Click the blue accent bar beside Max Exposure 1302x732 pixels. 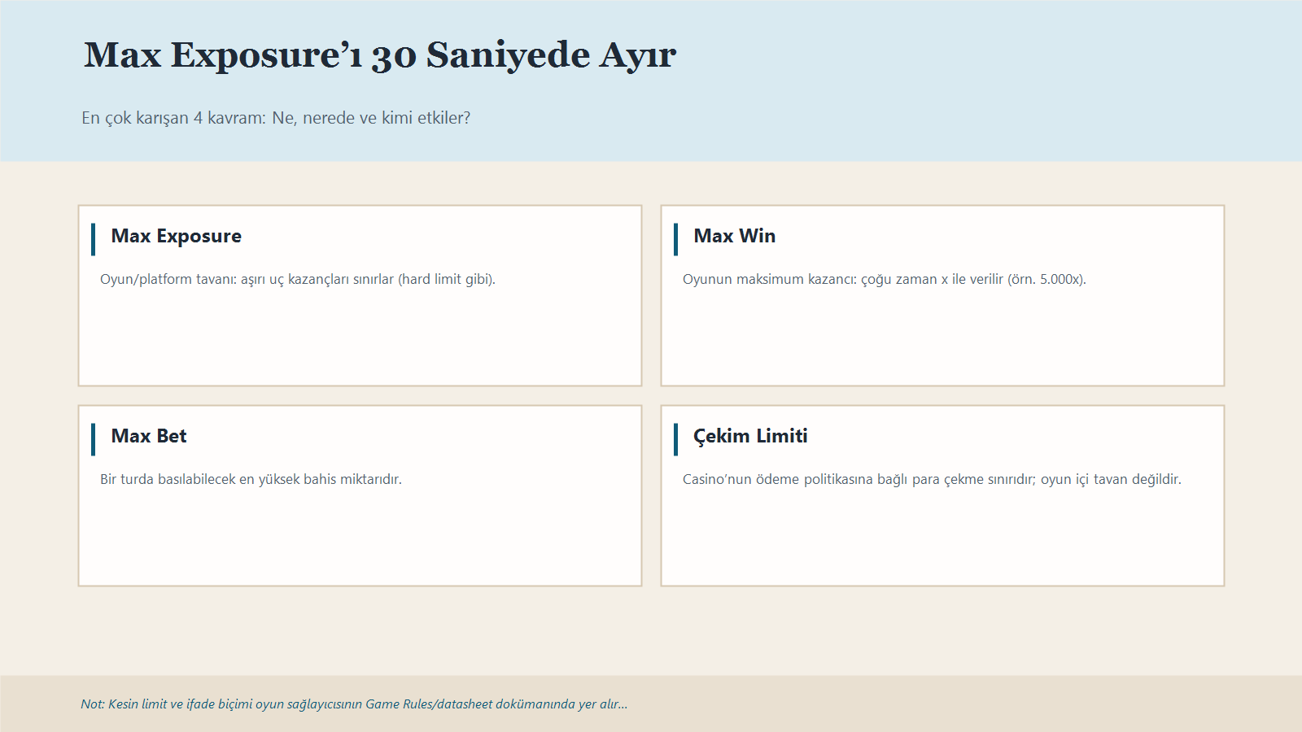click(94, 239)
